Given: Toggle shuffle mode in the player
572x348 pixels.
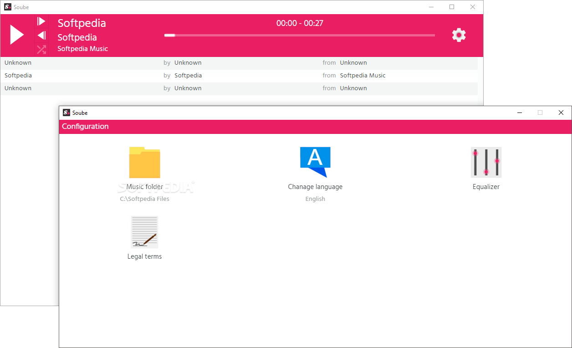Looking at the screenshot, I should pos(41,49).
